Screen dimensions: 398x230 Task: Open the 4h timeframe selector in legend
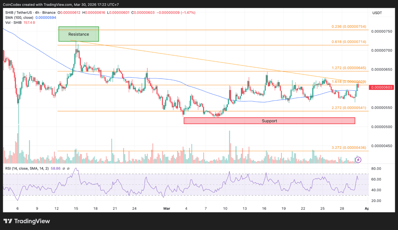[37, 13]
